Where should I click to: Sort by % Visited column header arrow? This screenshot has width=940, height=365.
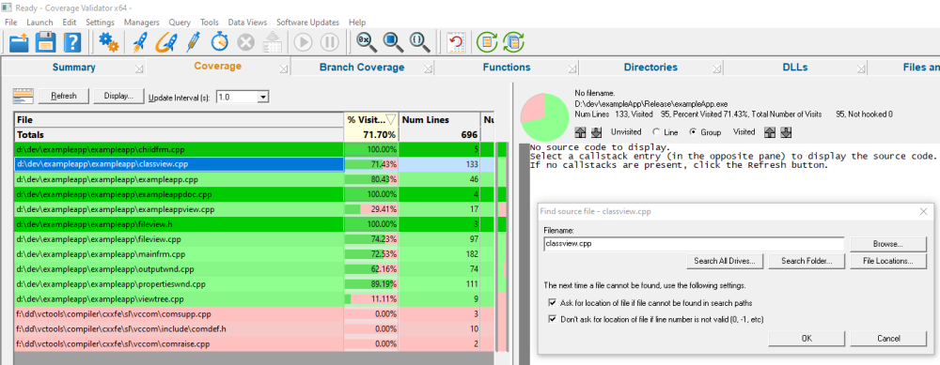[x=390, y=120]
